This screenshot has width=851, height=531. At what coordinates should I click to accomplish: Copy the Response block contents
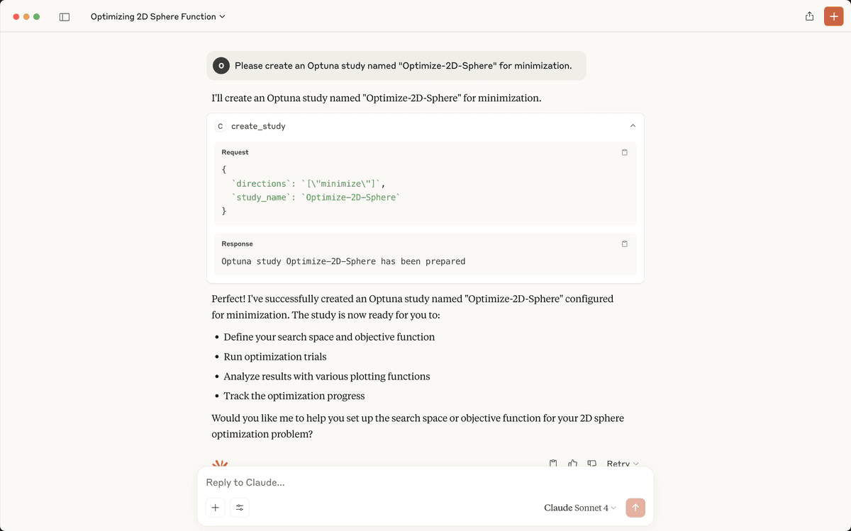pyautogui.click(x=625, y=244)
